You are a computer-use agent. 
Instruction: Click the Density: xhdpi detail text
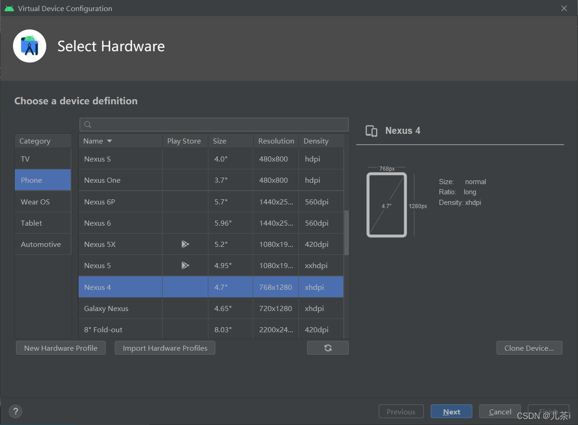[460, 202]
